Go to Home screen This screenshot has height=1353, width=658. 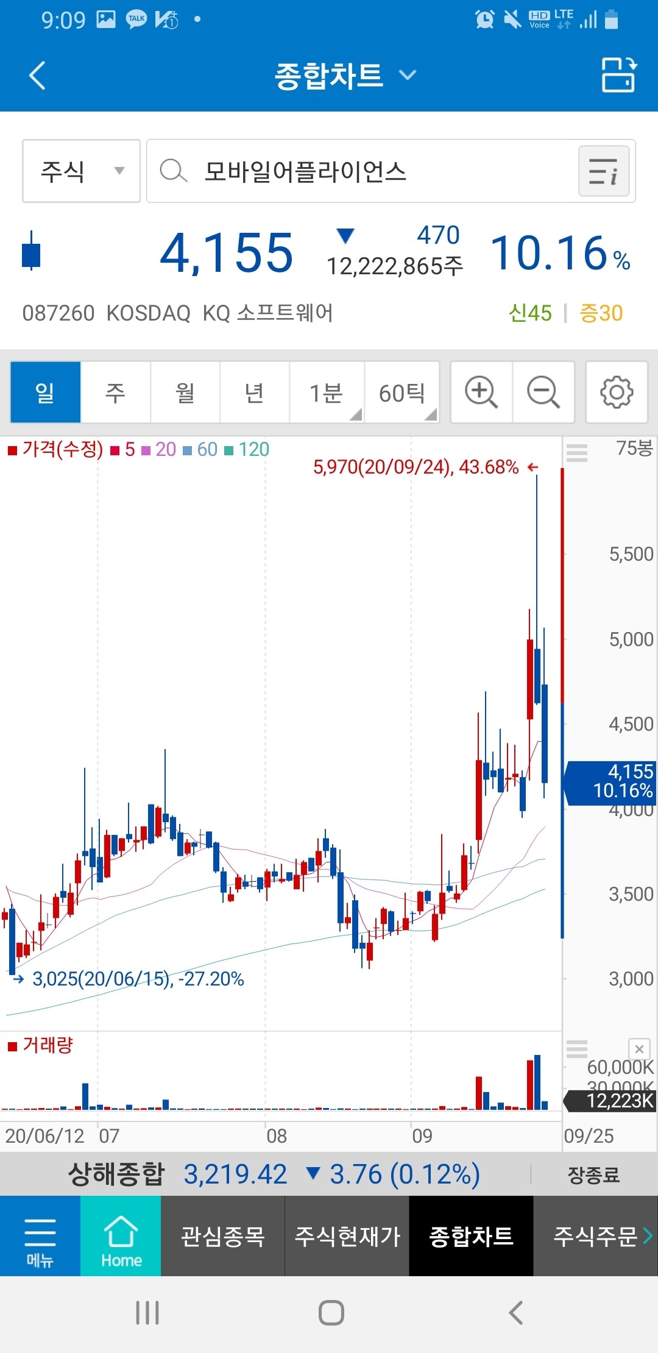[121, 1236]
